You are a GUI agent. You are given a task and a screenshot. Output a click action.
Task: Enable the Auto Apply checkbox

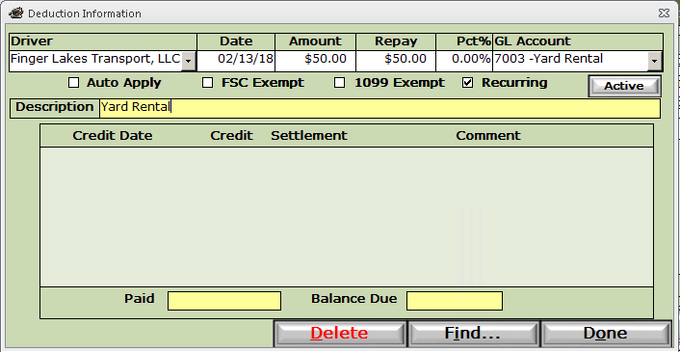[74, 83]
